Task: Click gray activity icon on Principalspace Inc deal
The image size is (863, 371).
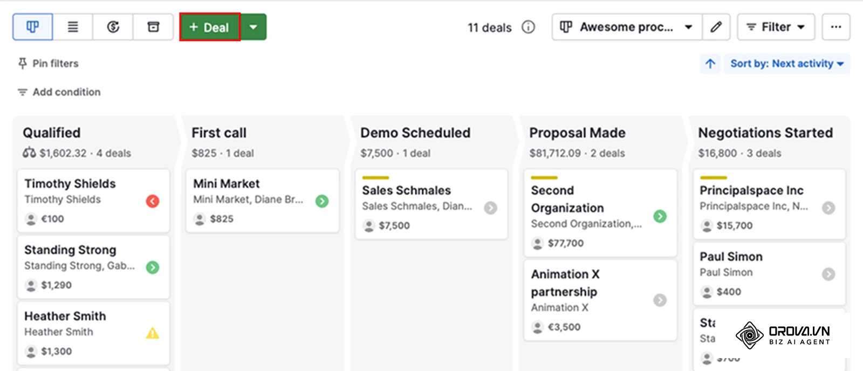Action: (828, 208)
